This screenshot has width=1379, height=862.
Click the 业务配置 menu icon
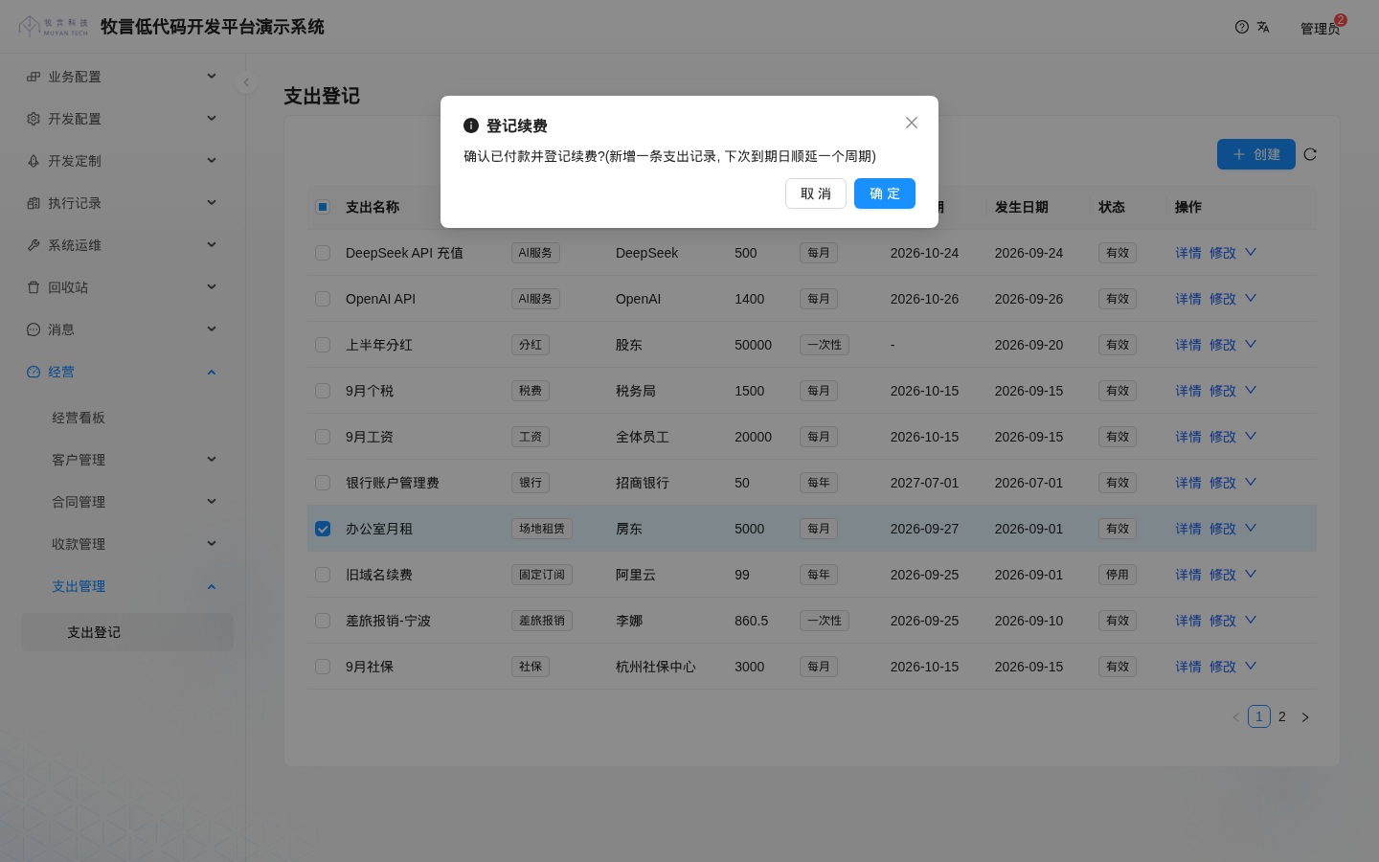pyautogui.click(x=34, y=77)
